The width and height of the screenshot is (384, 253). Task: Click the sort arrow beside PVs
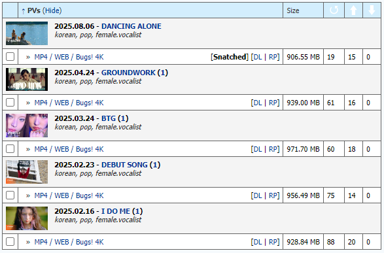pyautogui.click(x=24, y=10)
